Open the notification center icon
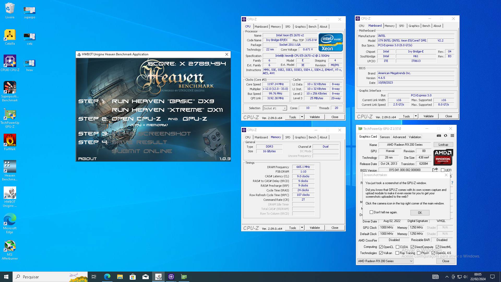This screenshot has height=282, width=501. coord(492,277)
